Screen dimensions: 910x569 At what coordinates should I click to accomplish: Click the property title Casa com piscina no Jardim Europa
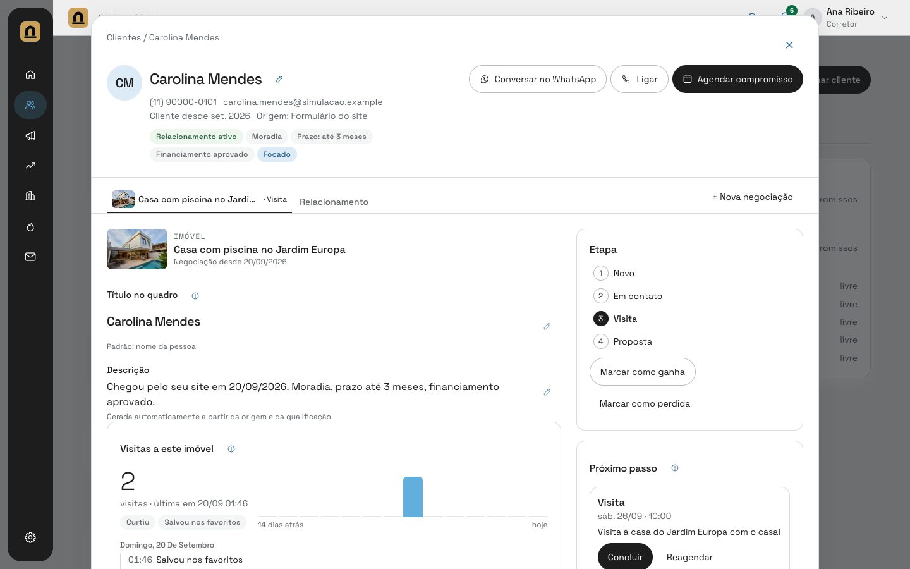[260, 250]
